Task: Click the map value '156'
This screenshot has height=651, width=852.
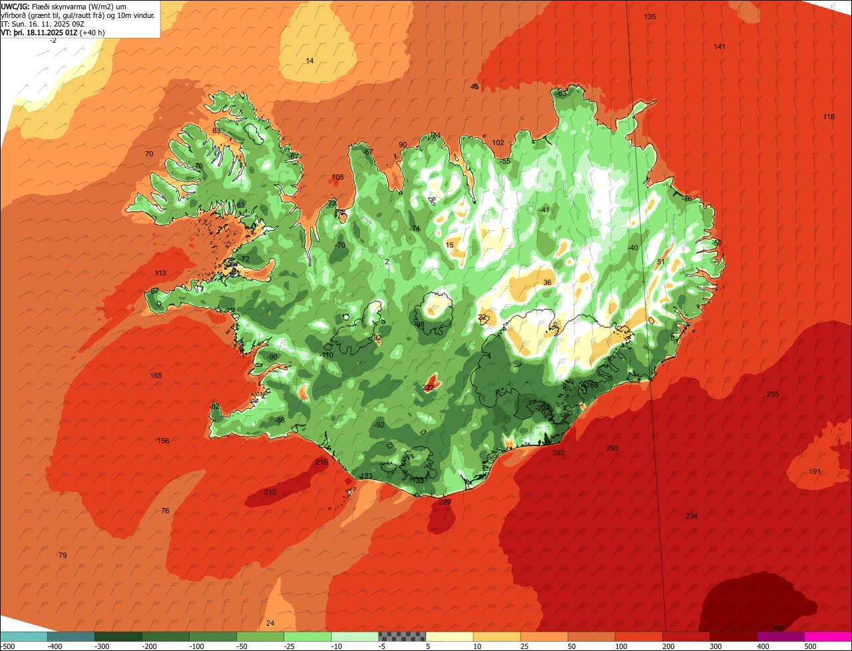Action: (163, 441)
